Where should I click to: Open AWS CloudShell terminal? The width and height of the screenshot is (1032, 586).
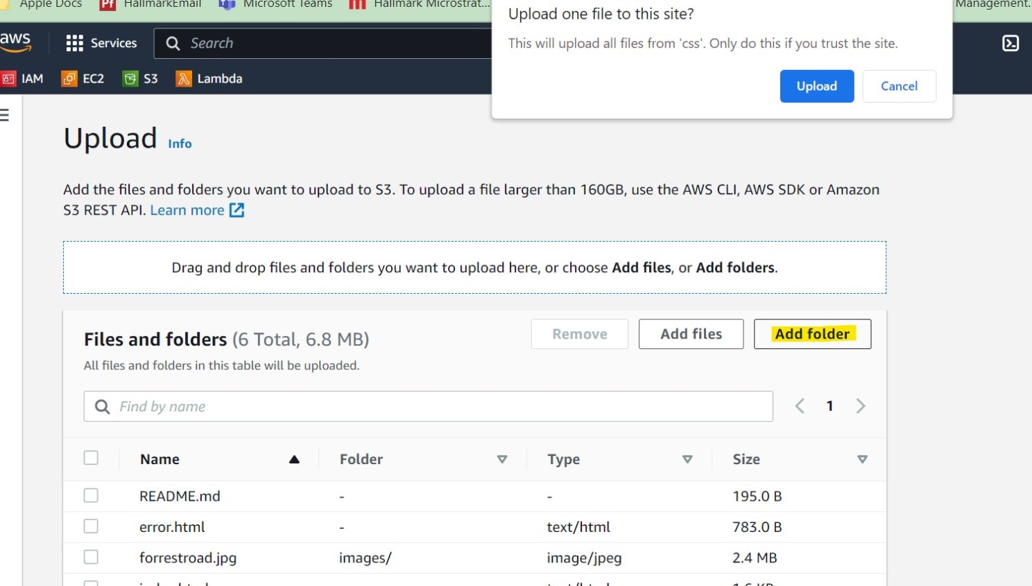click(x=1010, y=43)
